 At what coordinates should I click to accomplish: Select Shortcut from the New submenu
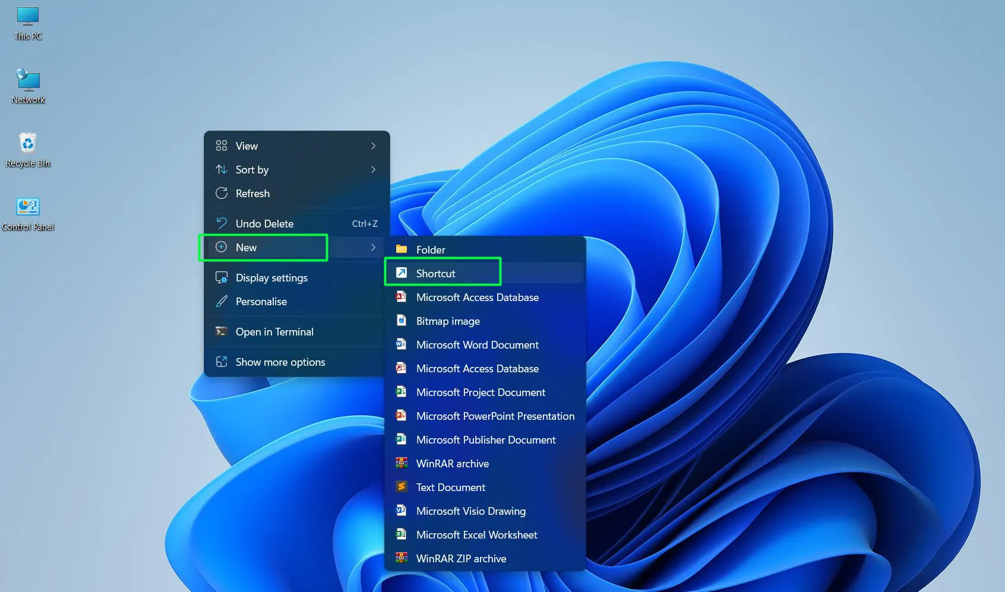(435, 273)
